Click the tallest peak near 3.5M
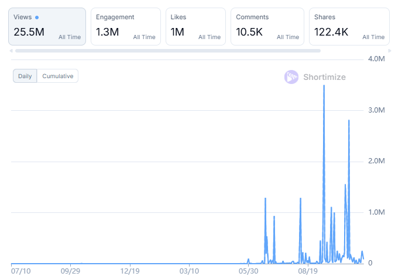The image size is (395, 280). tap(324, 86)
